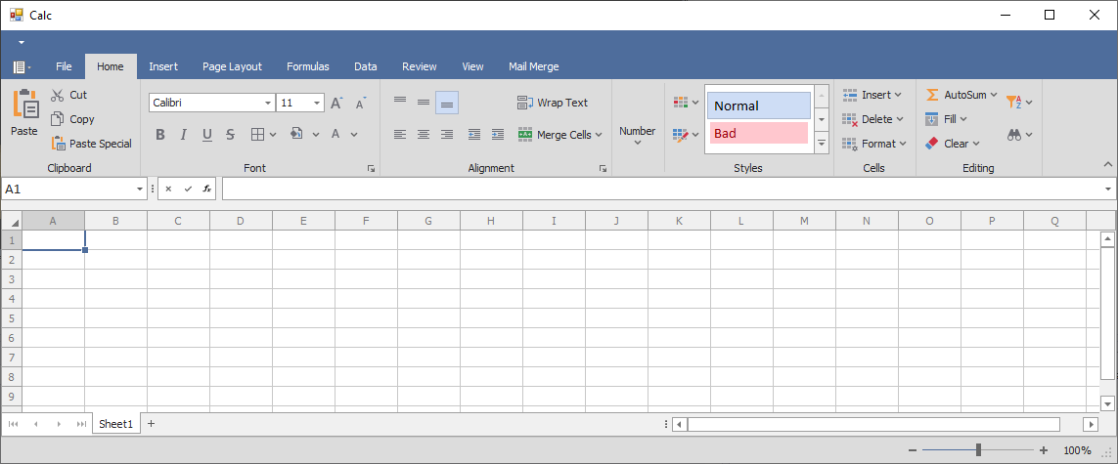Align text to the right
The height and width of the screenshot is (464, 1118).
pyautogui.click(x=447, y=135)
